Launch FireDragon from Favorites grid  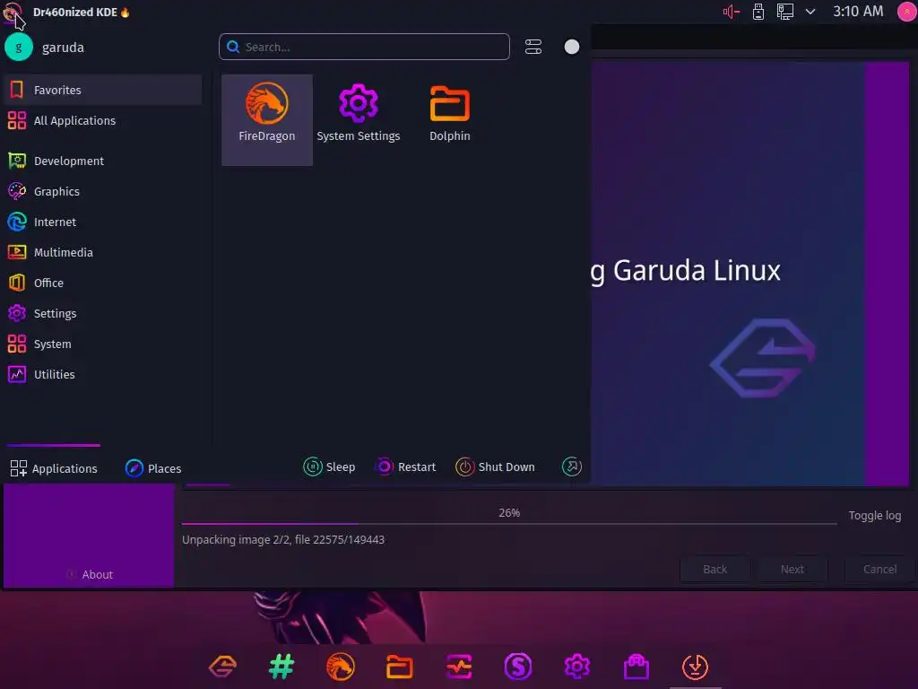click(267, 119)
